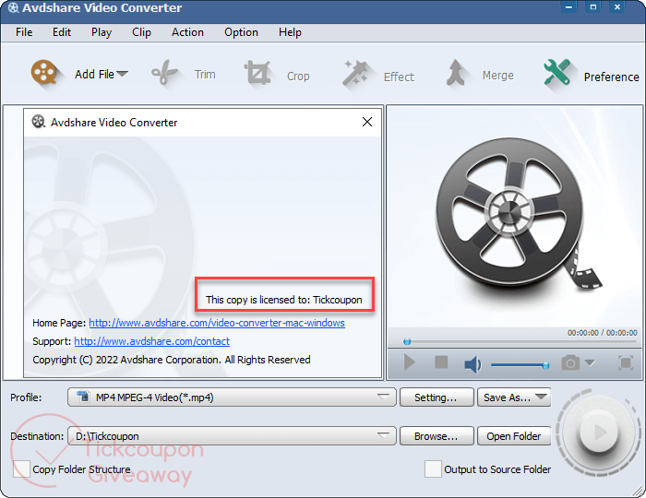Screen dimensions: 646x498
Task: Click the 'This copy is licensed to: Tickcoupon' text
Action: click(x=284, y=300)
